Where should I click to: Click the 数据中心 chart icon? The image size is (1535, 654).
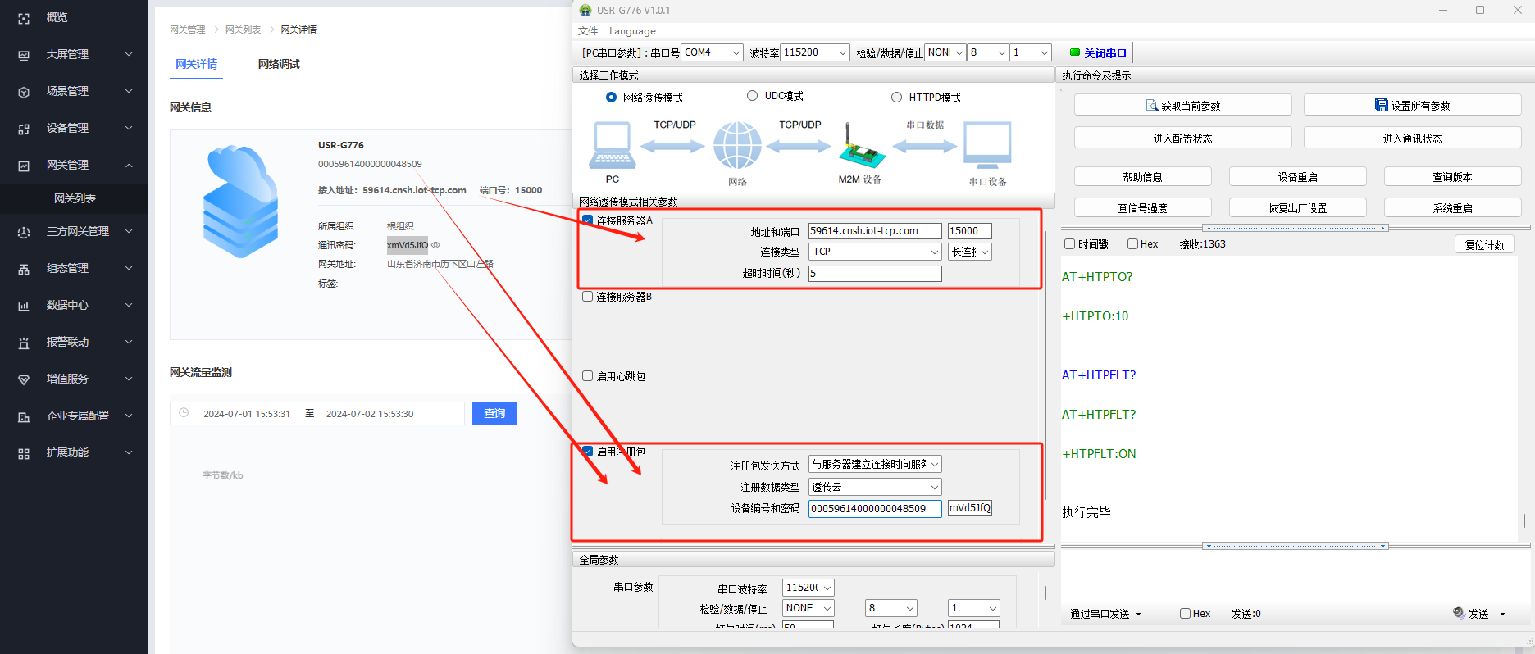(x=24, y=306)
